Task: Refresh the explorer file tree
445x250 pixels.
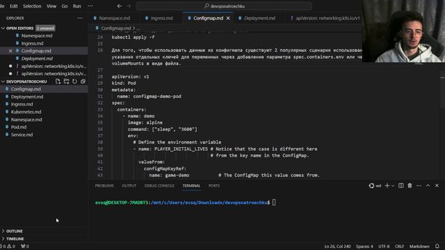Action: [x=74, y=82]
